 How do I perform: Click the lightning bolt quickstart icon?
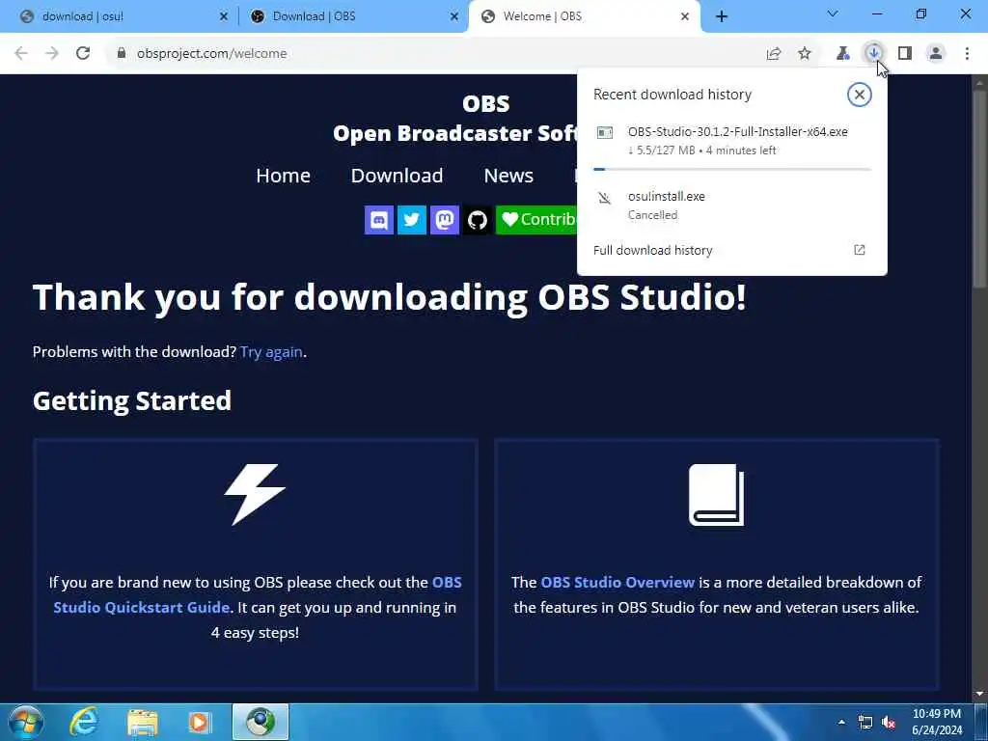tap(255, 495)
